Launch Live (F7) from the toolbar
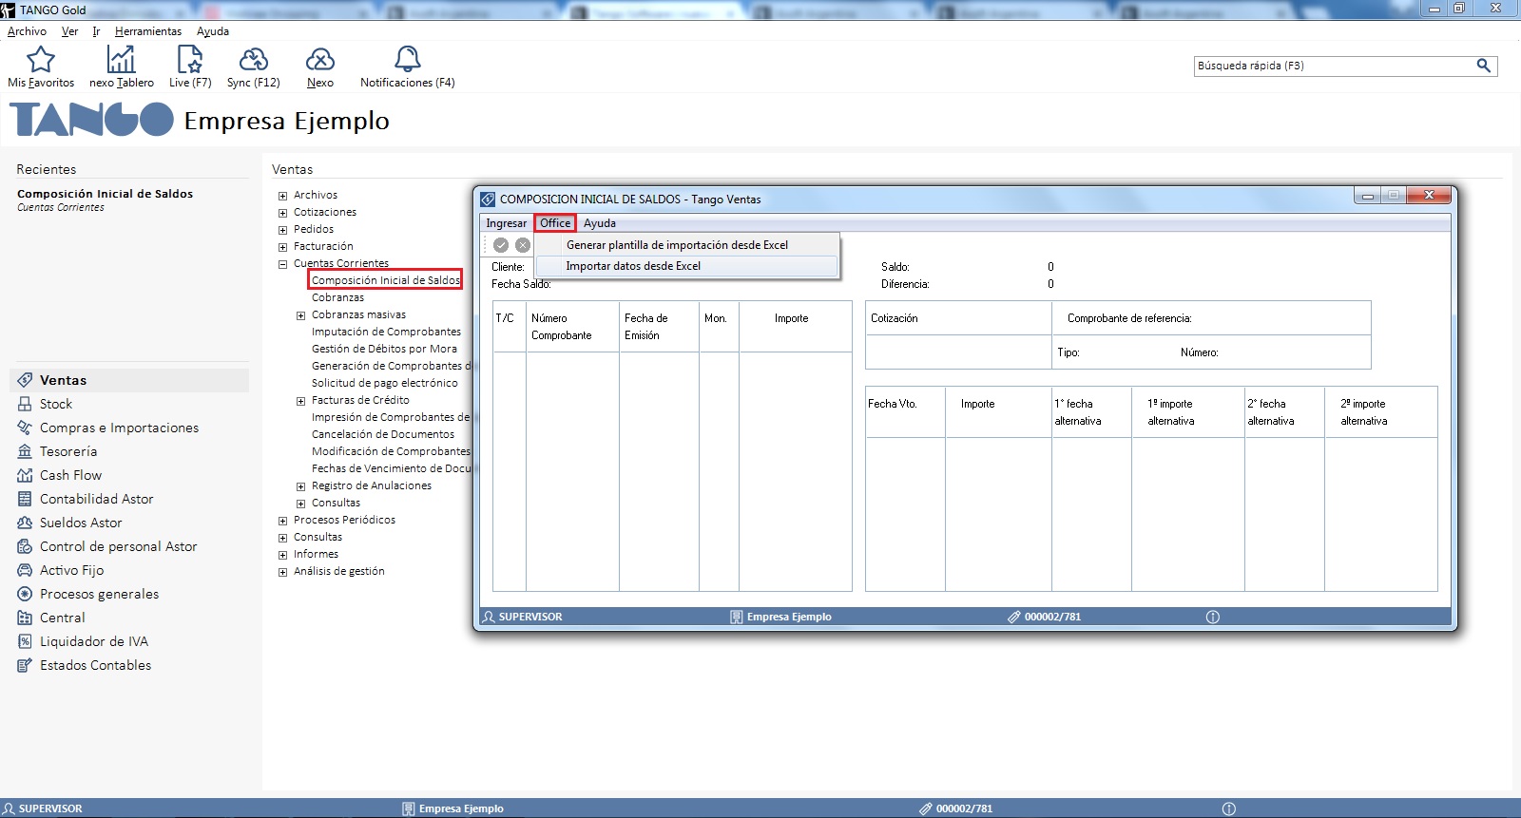Screen dimensions: 1521x818 click(x=190, y=61)
